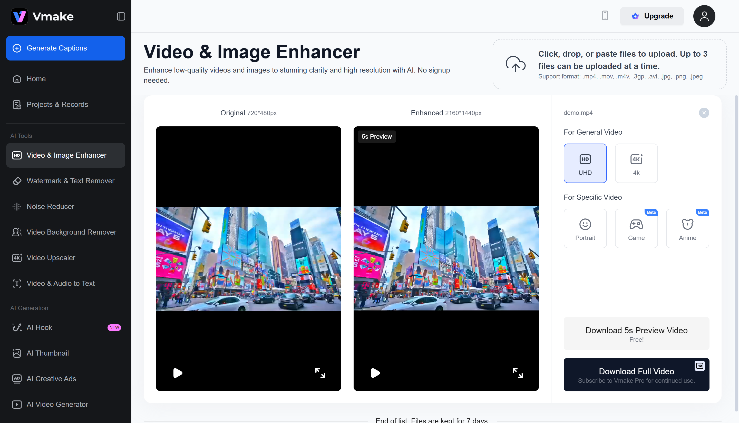Select the UHD resolution option

(585, 163)
